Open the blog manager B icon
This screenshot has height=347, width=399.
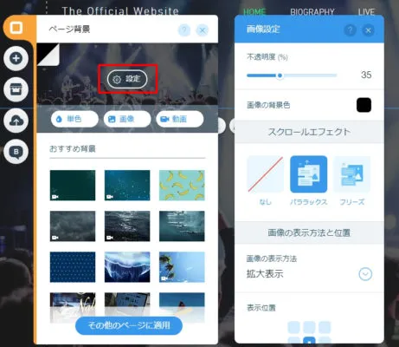click(16, 152)
